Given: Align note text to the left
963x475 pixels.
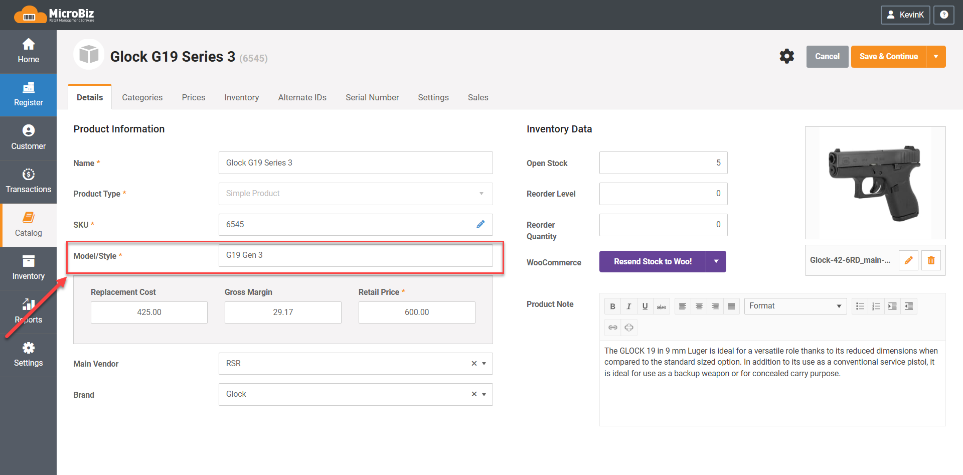Looking at the screenshot, I should [683, 306].
